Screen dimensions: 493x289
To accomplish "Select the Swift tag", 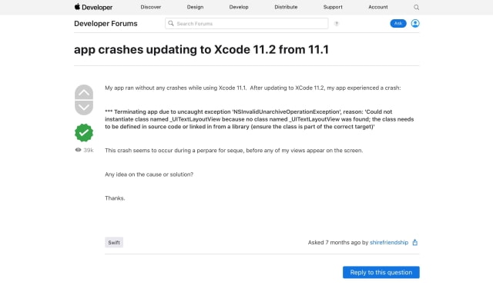I will click(x=114, y=243).
